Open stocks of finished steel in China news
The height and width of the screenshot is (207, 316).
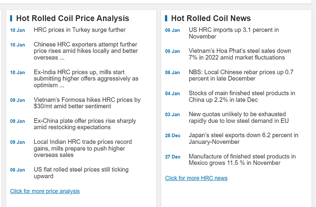point(242,96)
